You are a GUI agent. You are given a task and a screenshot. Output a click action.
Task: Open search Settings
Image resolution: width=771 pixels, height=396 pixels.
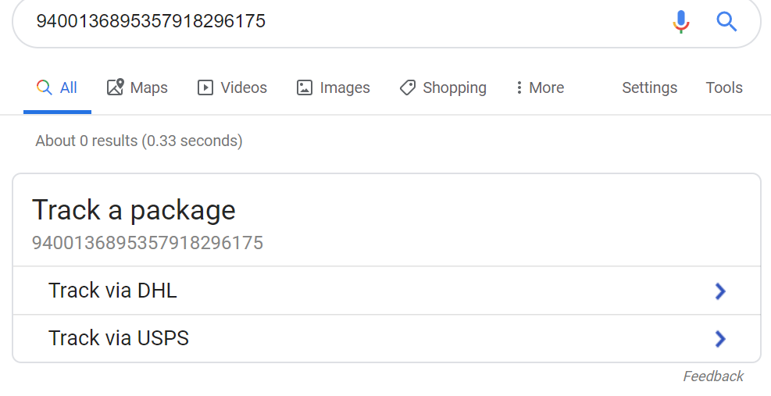[x=650, y=87]
